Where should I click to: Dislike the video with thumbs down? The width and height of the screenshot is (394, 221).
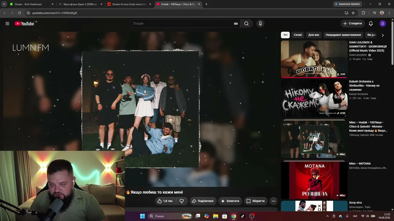tap(182, 201)
